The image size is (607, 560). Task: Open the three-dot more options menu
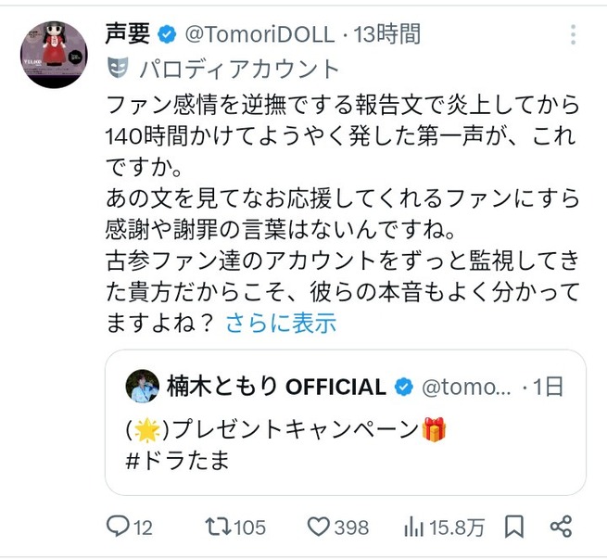[574, 35]
